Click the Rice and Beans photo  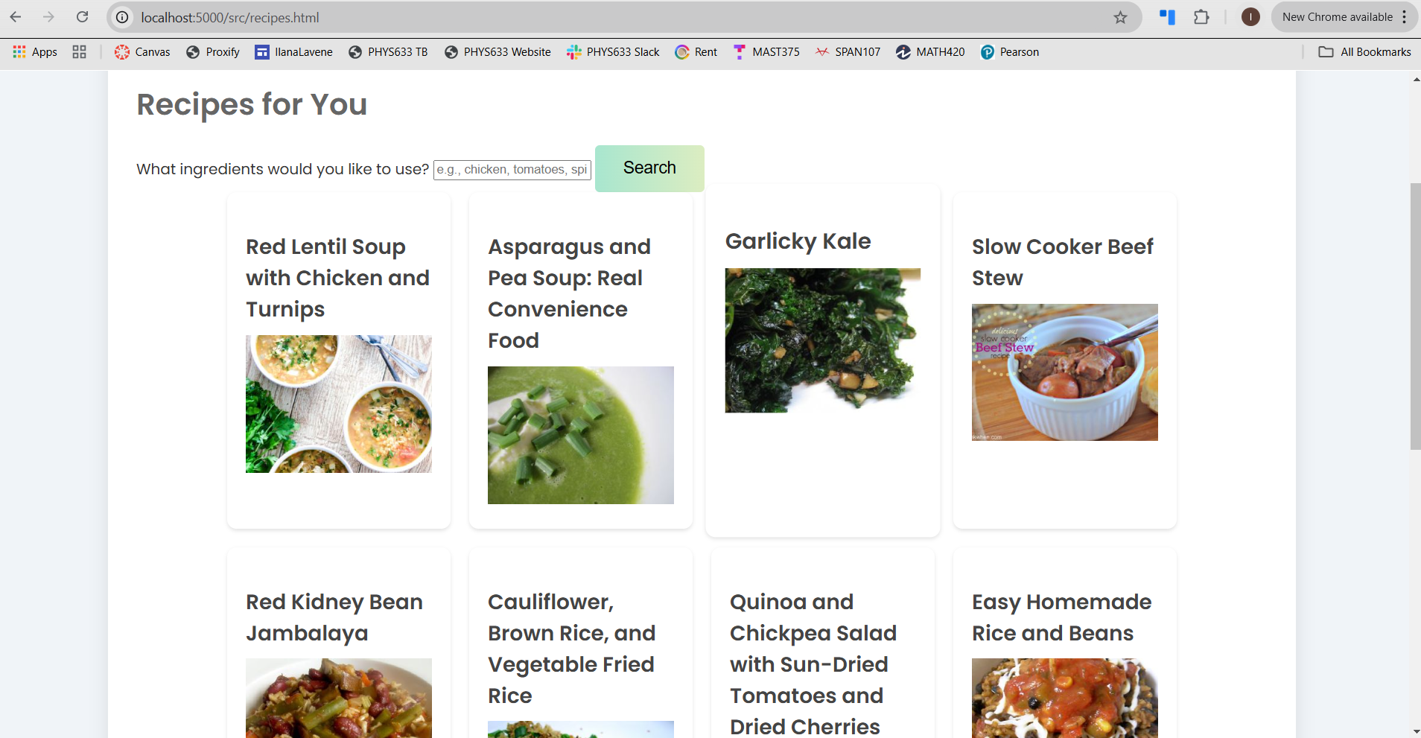coord(1065,698)
